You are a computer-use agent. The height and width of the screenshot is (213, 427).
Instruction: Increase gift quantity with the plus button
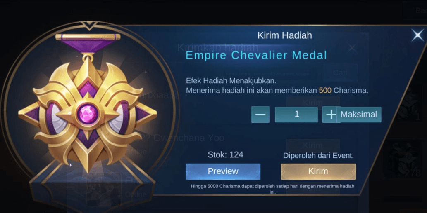coord(331,115)
